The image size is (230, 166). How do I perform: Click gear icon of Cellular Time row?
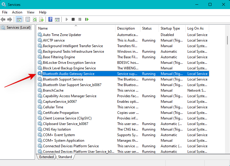pos(40,107)
